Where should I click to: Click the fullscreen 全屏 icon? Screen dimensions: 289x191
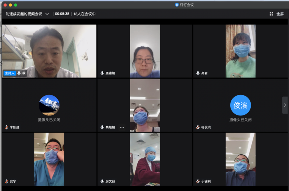pos(271,14)
